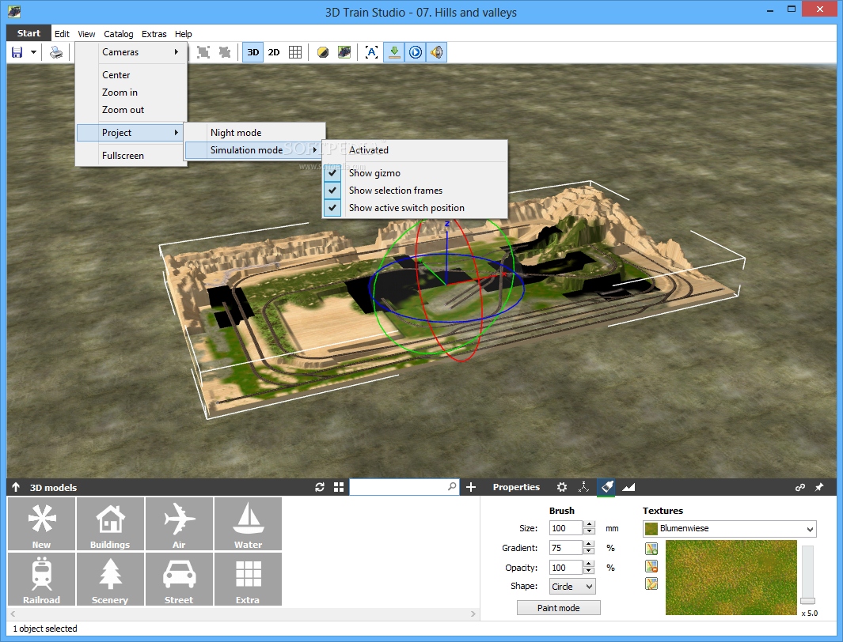Viewport: 843px width, 642px height.
Task: Open the Start ribbon tab
Action: coord(28,33)
